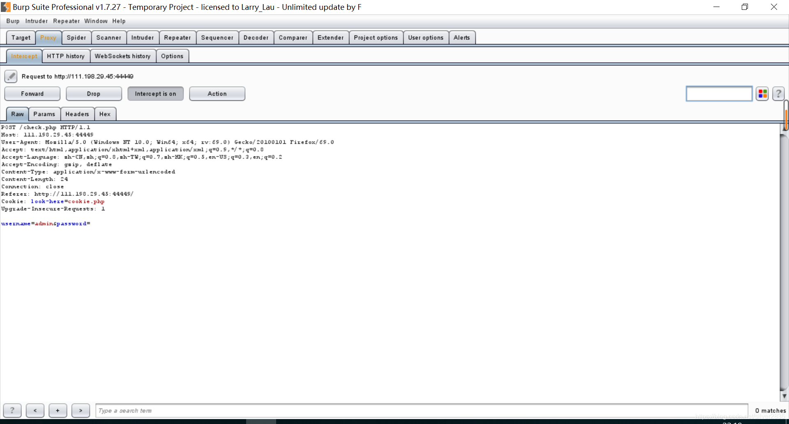Open the Intruder menu in menu bar

click(37, 21)
